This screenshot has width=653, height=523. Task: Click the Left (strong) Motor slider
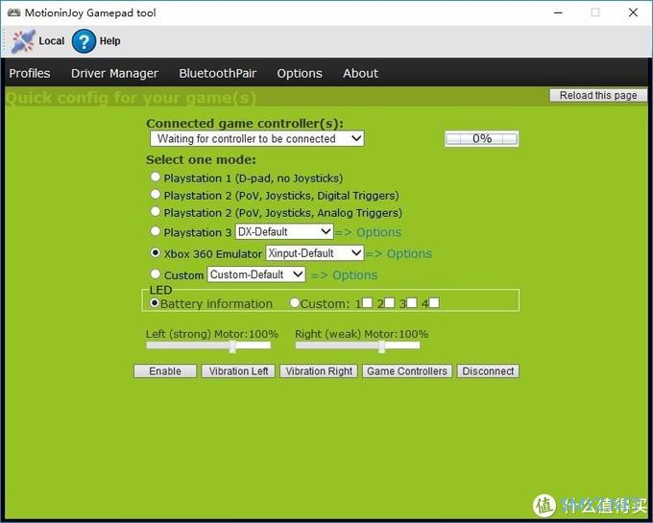pyautogui.click(x=208, y=345)
